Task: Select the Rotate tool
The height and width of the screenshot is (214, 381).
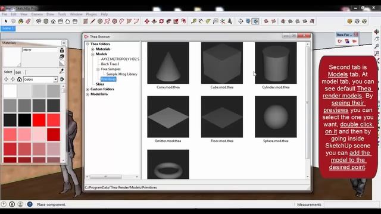Action: point(161,21)
